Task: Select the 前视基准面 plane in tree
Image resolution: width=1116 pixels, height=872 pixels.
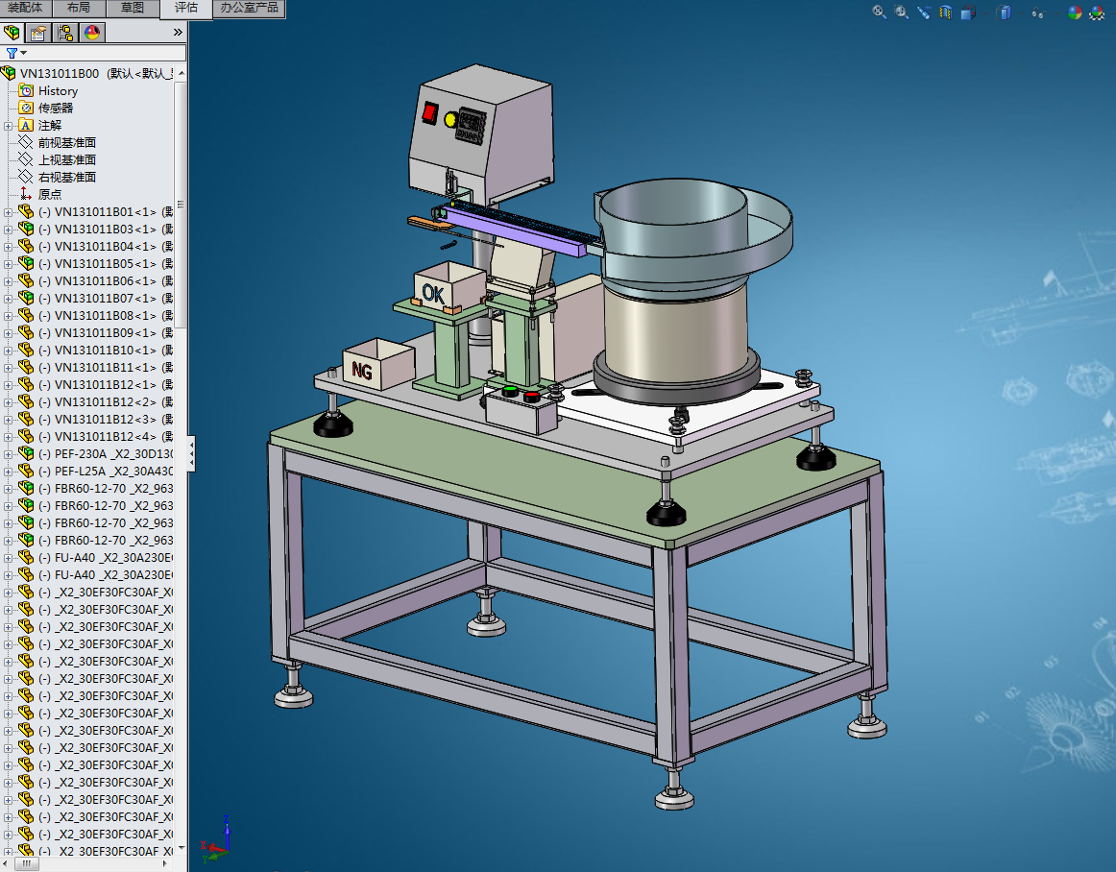Action: tap(66, 142)
